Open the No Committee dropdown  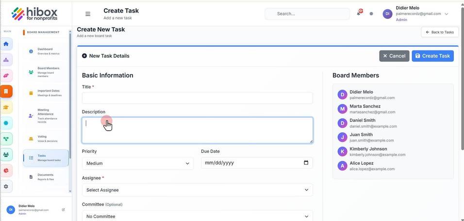tap(197, 216)
